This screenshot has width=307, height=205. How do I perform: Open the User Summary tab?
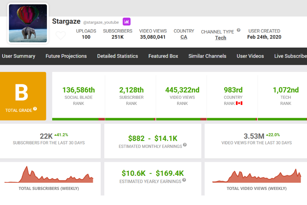pos(19,56)
